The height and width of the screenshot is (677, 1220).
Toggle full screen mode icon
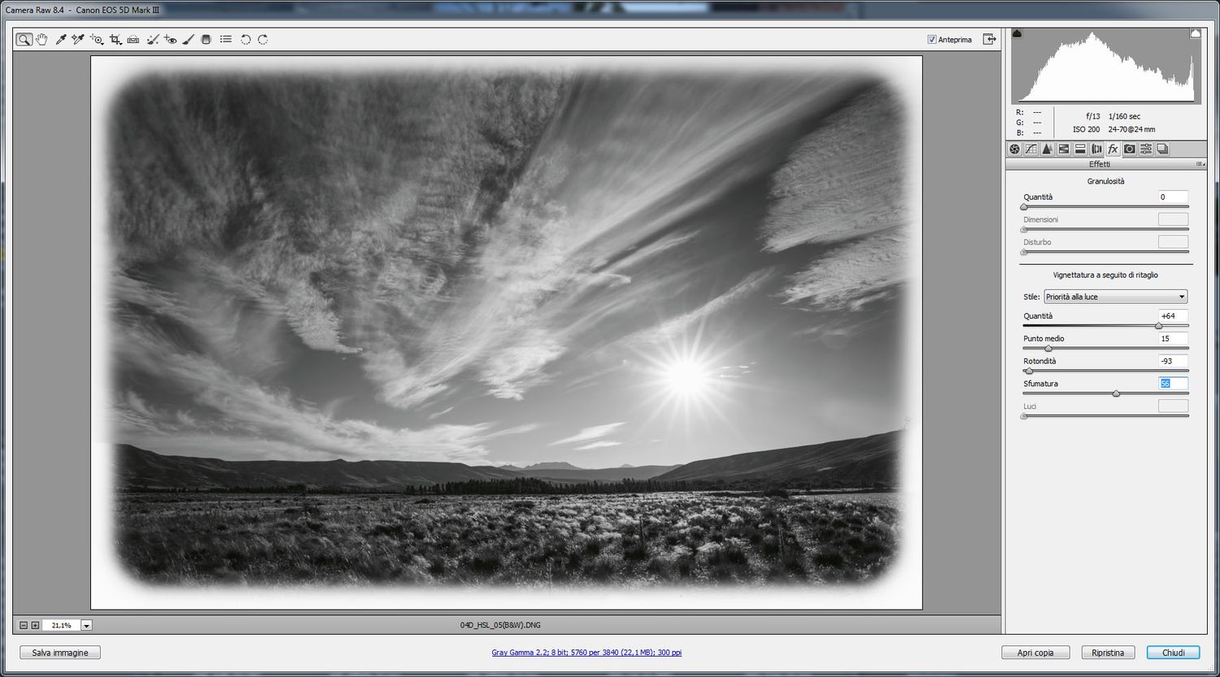click(989, 39)
